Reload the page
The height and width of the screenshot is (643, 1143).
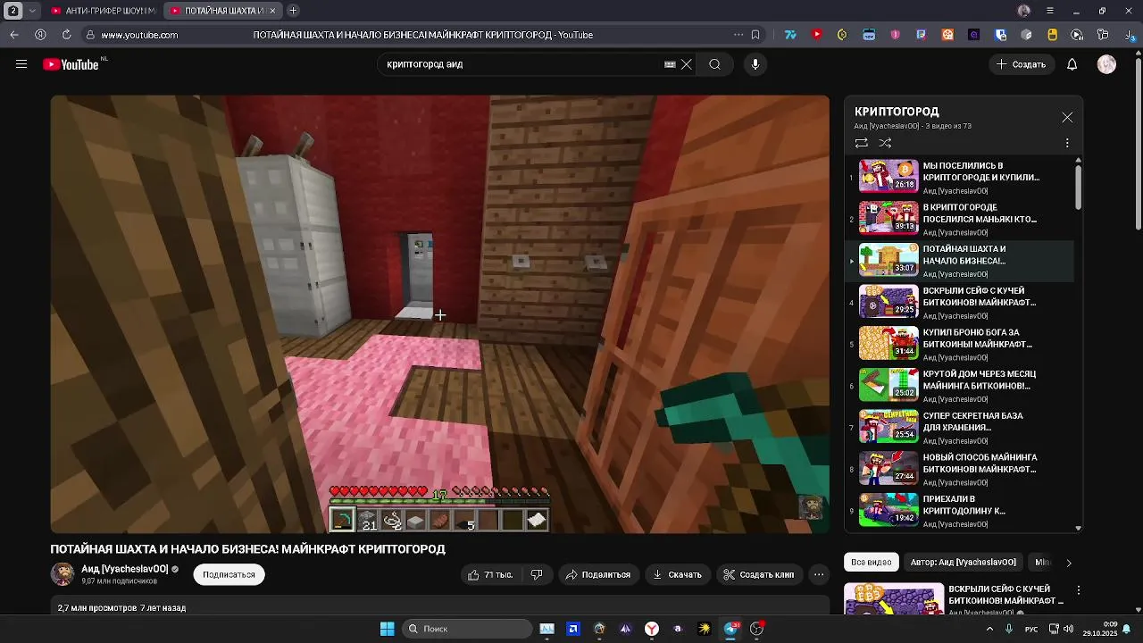point(66,35)
